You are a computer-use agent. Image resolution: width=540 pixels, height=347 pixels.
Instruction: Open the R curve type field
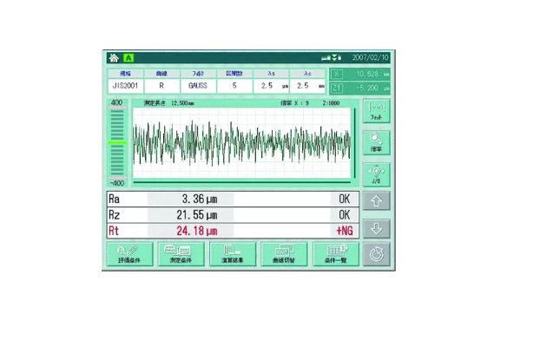(x=161, y=86)
